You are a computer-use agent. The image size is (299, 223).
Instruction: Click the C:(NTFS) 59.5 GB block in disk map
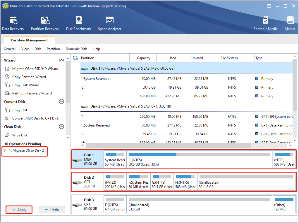[x=200, y=159]
